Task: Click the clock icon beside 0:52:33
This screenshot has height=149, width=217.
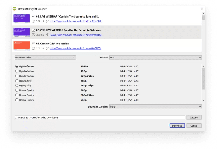Action: pos(33,48)
